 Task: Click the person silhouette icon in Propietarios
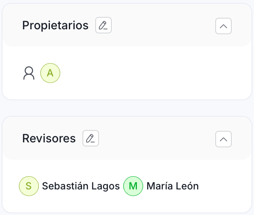[29, 73]
